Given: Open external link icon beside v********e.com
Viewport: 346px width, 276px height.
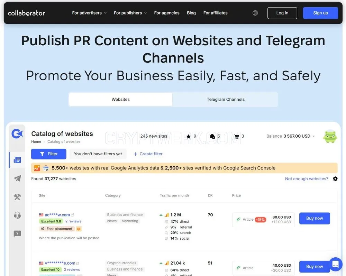Looking at the screenshot, I should 78,263.
